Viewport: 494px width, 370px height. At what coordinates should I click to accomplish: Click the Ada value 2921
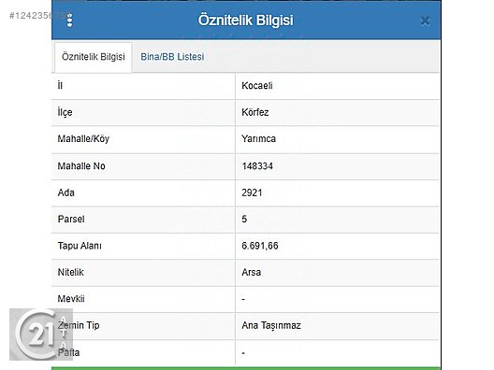tap(252, 192)
